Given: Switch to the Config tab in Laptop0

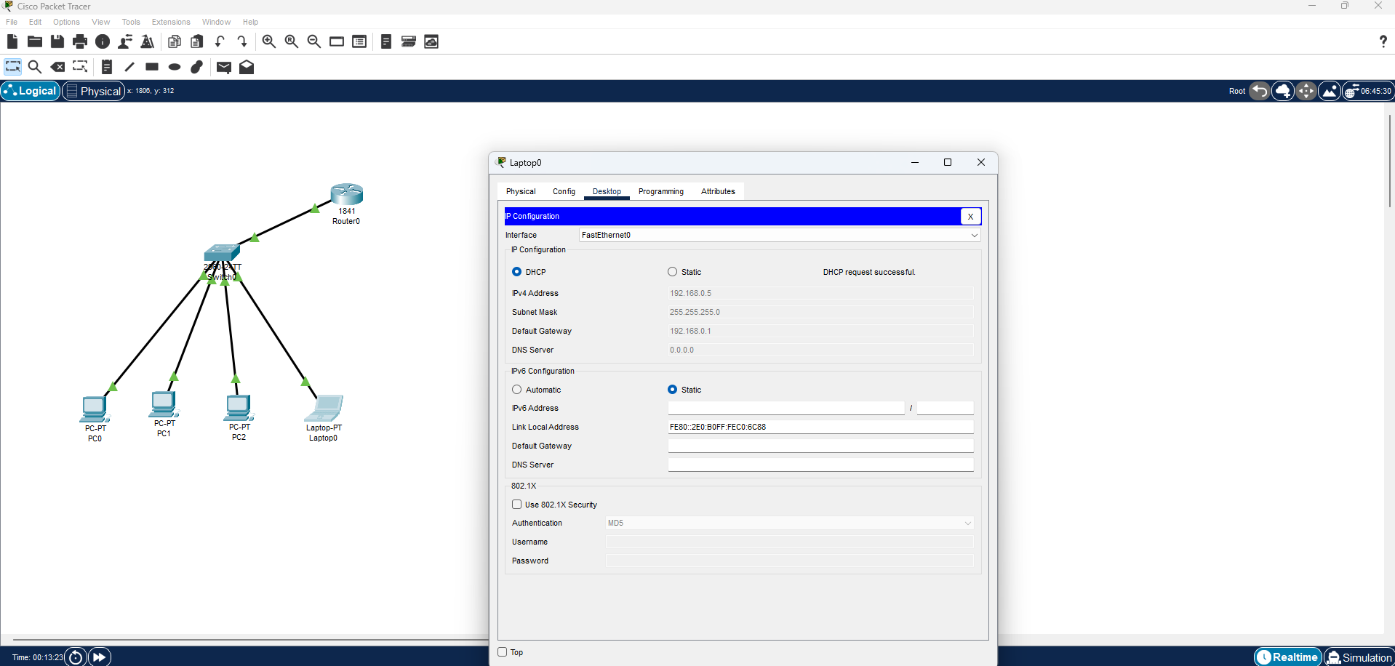Looking at the screenshot, I should (564, 191).
